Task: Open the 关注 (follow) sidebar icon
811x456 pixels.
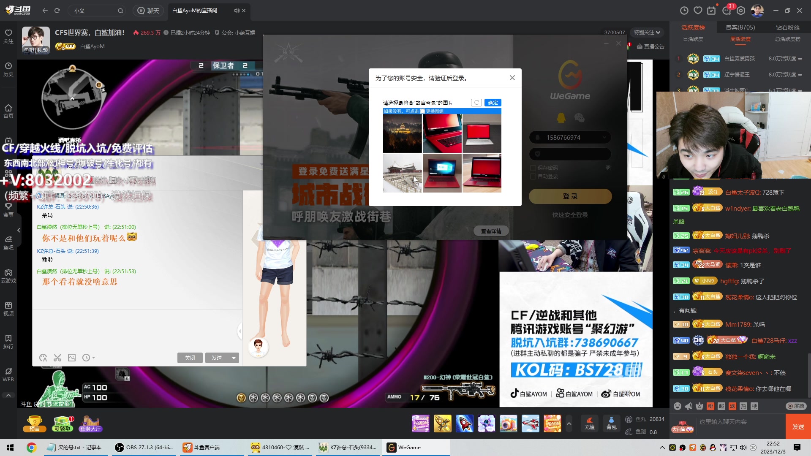Action: point(8,36)
